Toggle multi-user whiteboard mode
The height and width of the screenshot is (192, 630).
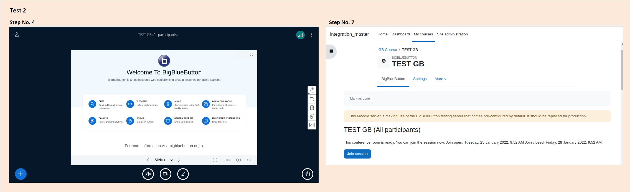[x=312, y=116]
